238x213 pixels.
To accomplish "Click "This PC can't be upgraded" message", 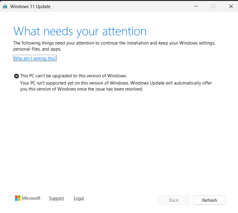I will 73,76.
